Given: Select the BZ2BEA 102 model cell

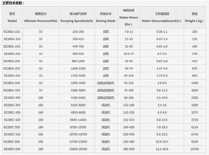Looking at the screenshot, I should [x=12, y=32].
